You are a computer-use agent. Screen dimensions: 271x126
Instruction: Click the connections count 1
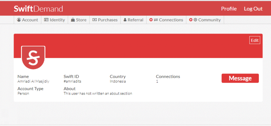pyautogui.click(x=157, y=81)
